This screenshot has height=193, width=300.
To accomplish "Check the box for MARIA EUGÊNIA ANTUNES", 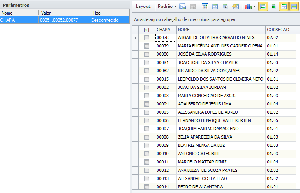I will click(x=147, y=46).
